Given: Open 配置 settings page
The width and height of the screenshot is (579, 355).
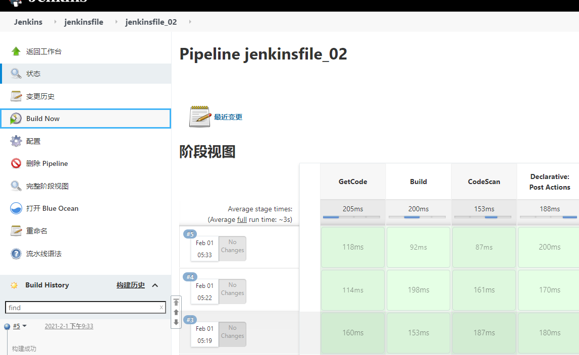Looking at the screenshot, I should (x=33, y=141).
